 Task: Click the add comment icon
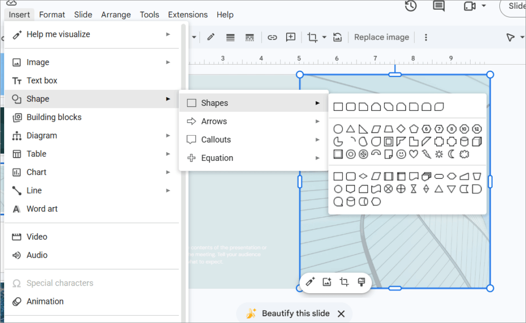(x=291, y=37)
